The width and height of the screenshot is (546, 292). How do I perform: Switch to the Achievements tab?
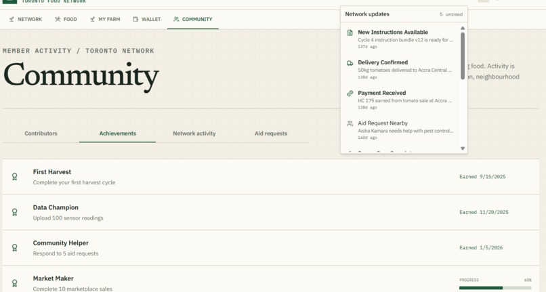117,133
